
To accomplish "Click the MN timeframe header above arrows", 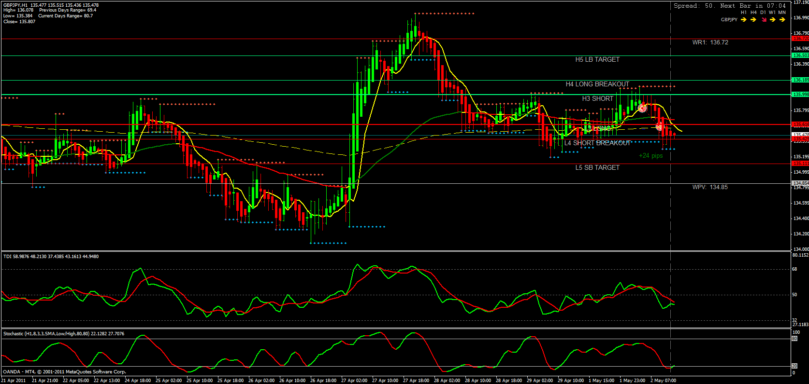I will [782, 13].
